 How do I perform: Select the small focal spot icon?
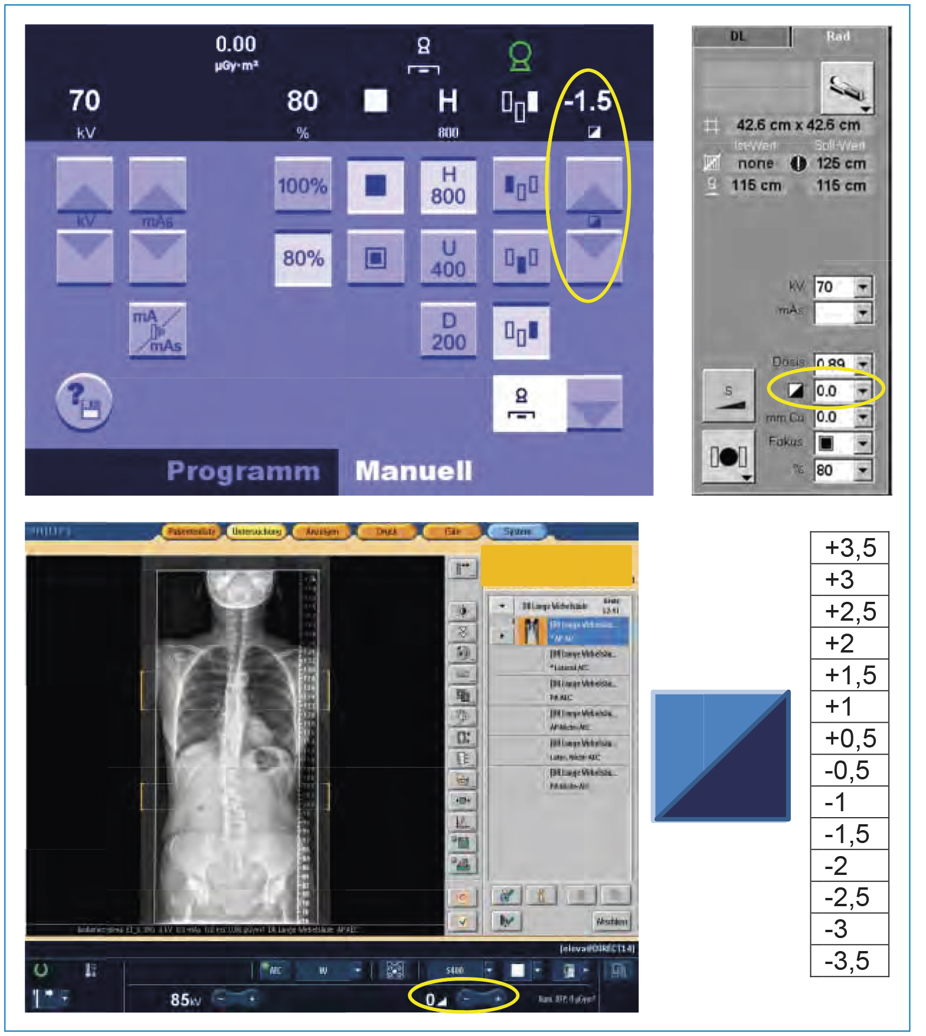pyautogui.click(x=375, y=258)
